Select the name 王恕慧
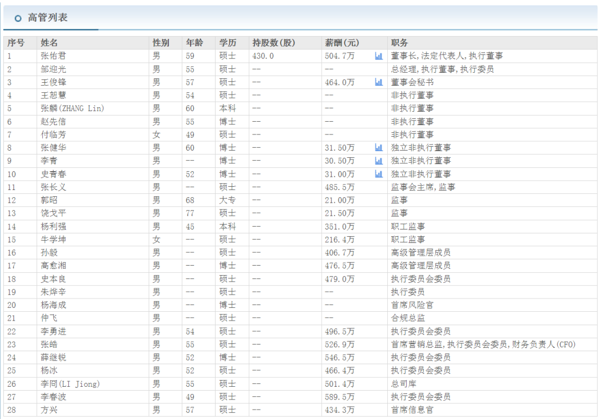Screen dimensions: 600x419 (x=53, y=95)
